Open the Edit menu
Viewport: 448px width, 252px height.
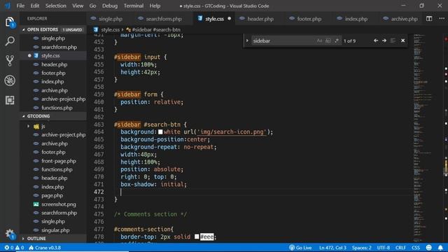[35, 6]
